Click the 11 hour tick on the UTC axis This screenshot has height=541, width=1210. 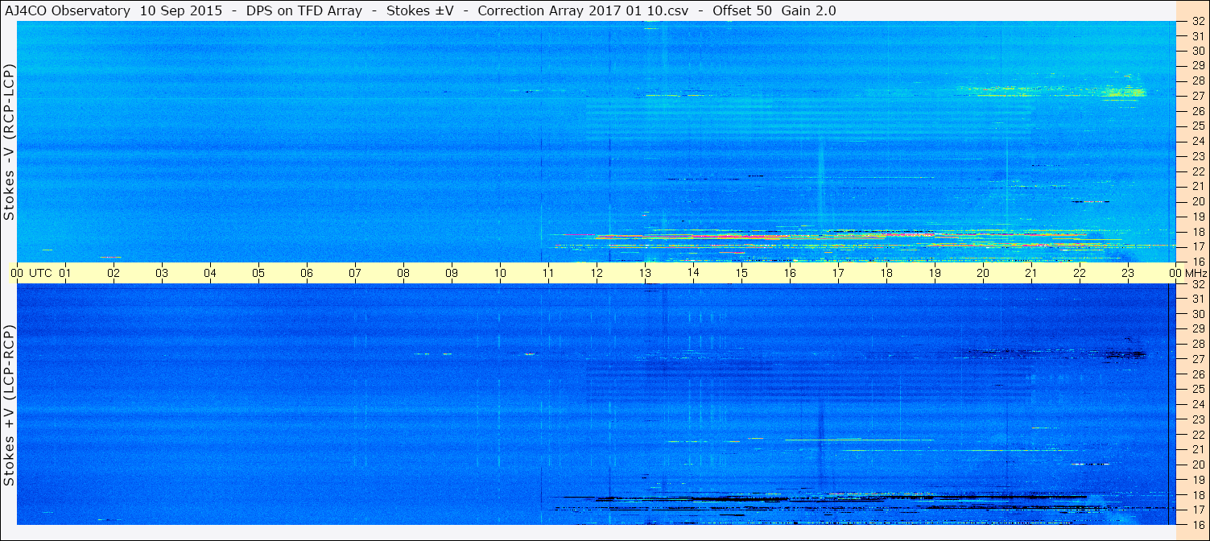point(548,273)
